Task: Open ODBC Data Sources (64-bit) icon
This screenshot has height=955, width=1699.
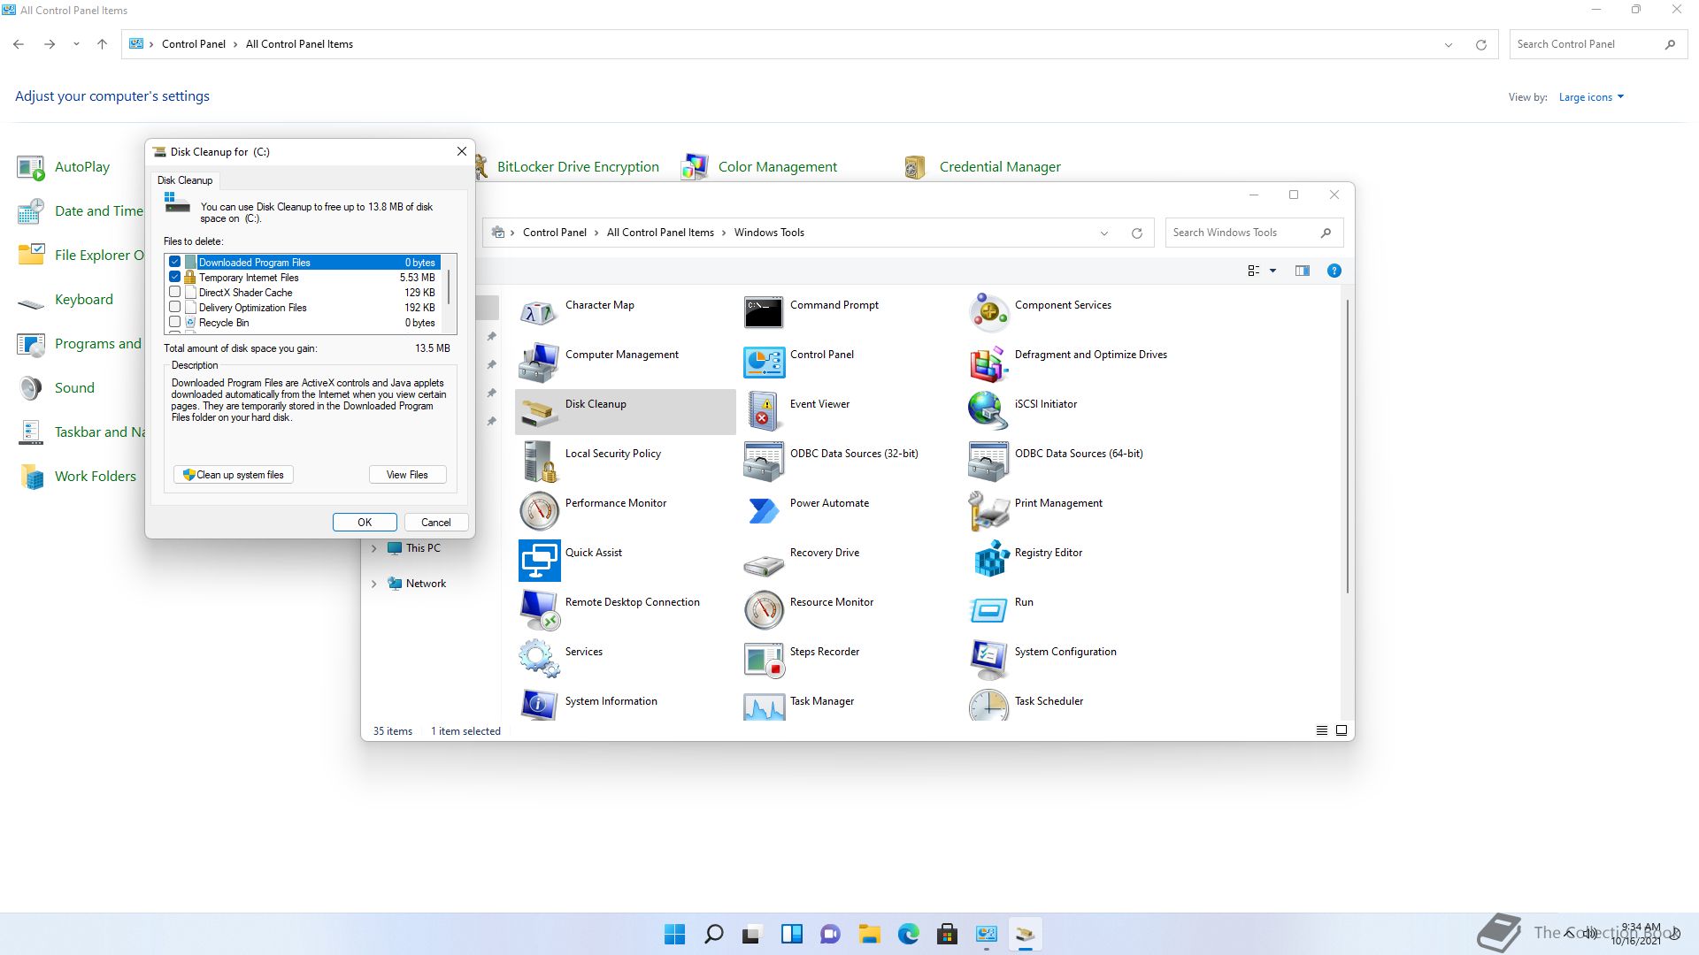Action: (988, 461)
